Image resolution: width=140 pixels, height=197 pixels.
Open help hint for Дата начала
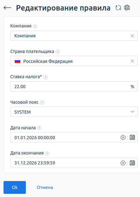click(x=39, y=128)
